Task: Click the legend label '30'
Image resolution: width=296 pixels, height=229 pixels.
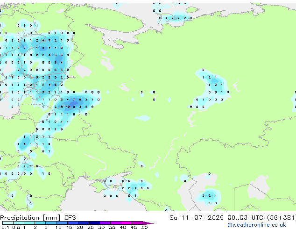Action: coord(101,227)
